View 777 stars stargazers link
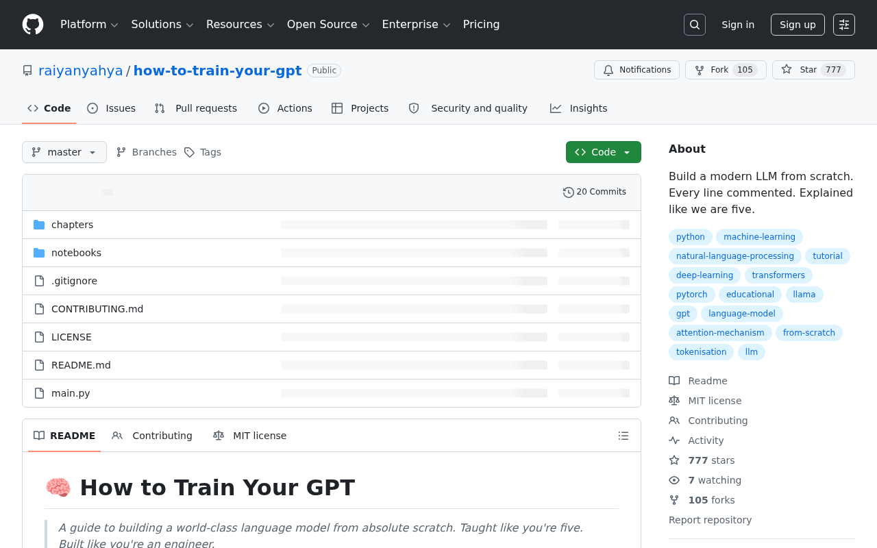Image resolution: width=877 pixels, height=548 pixels. 702,460
